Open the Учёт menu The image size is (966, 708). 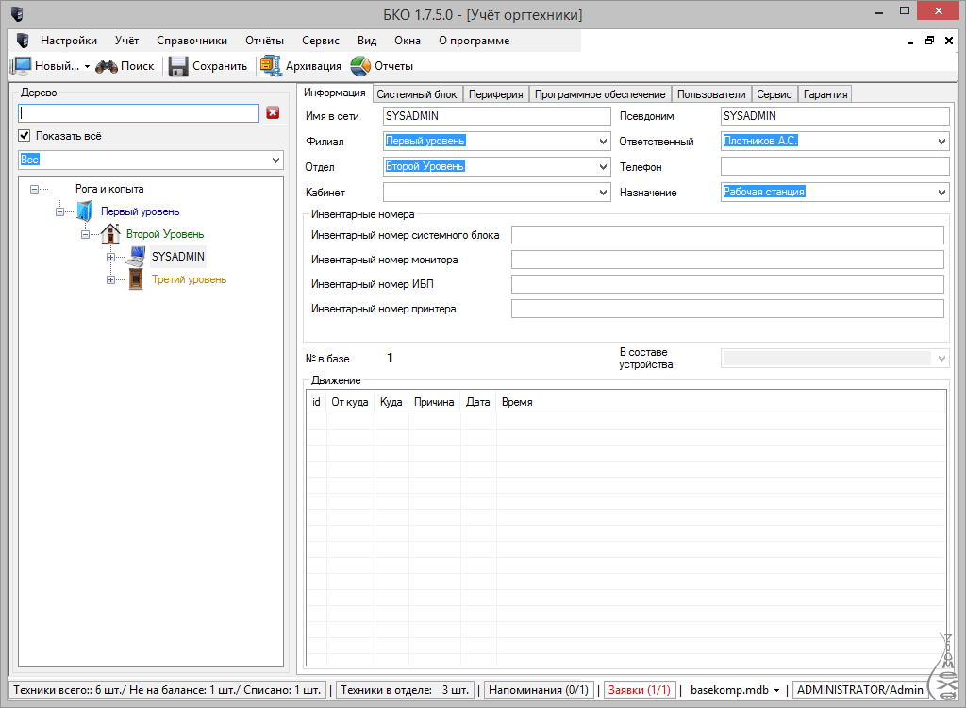pyautogui.click(x=127, y=41)
